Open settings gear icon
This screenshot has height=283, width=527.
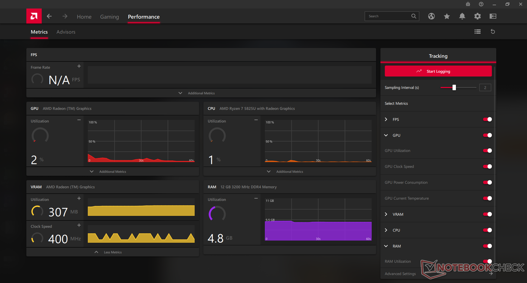(x=477, y=16)
